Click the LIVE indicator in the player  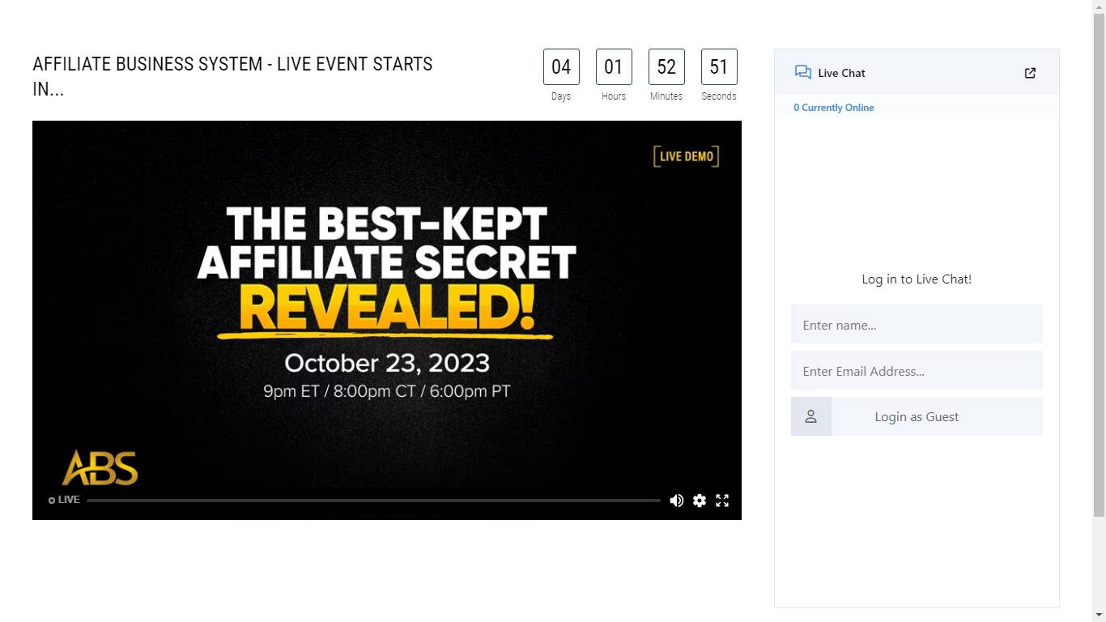(64, 500)
